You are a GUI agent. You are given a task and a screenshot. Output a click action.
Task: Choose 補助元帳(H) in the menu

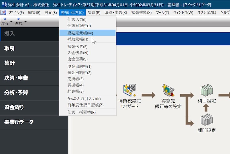[87, 39]
